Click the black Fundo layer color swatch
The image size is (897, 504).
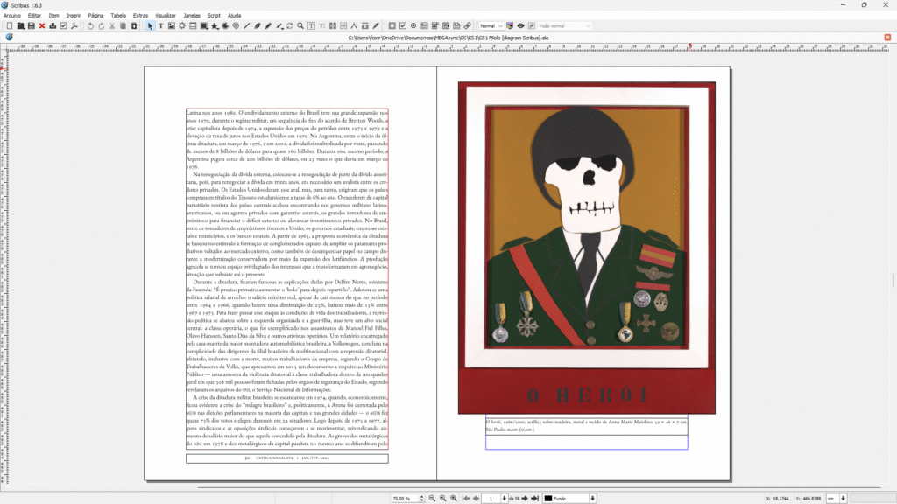[548, 498]
